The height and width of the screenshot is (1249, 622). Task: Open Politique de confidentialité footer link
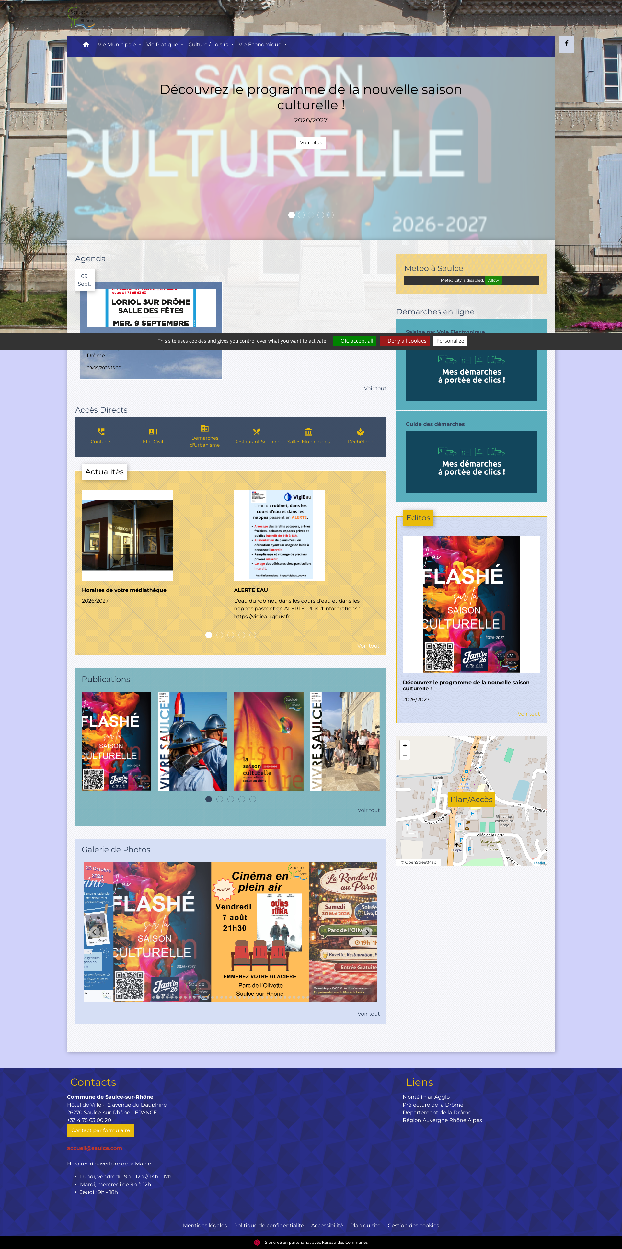coord(269,1225)
